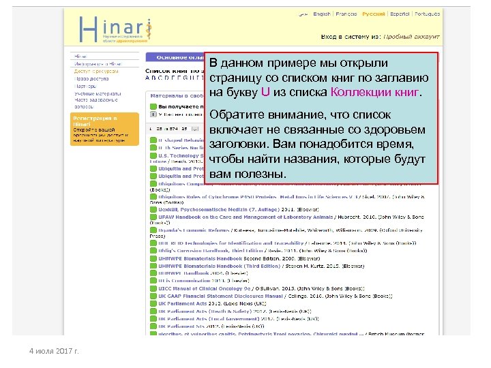Open UK Parliament Acts (Health & Safety) link
The image size is (491, 368).
click(205, 311)
